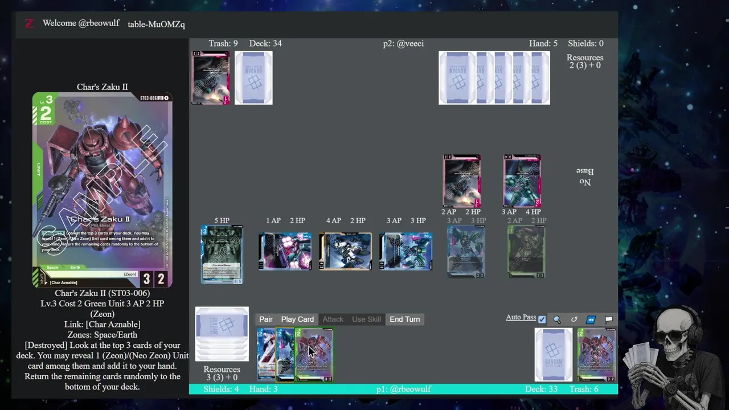This screenshot has width=729, height=410.
Task: Click the Use Skill button
Action: coord(366,319)
